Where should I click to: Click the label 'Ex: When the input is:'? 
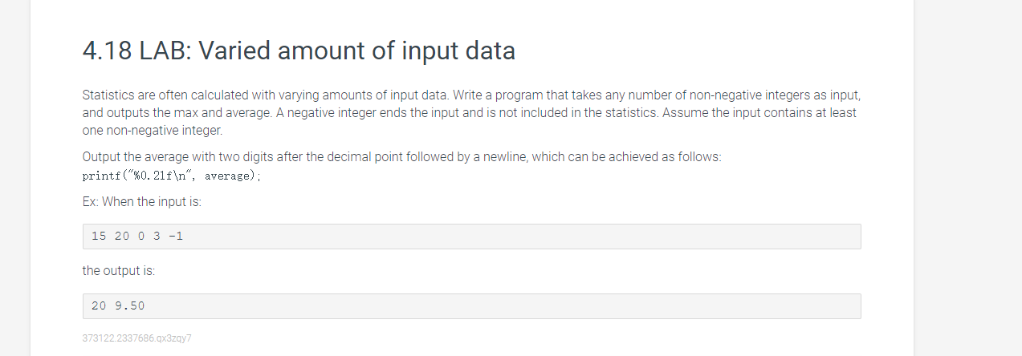pyautogui.click(x=142, y=202)
